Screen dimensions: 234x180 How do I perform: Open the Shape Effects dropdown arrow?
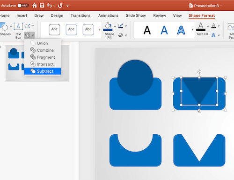point(126,35)
